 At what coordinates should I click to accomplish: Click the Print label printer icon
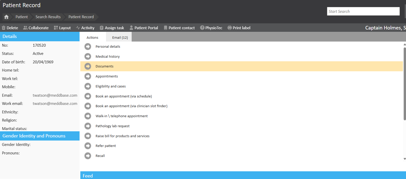(229, 28)
